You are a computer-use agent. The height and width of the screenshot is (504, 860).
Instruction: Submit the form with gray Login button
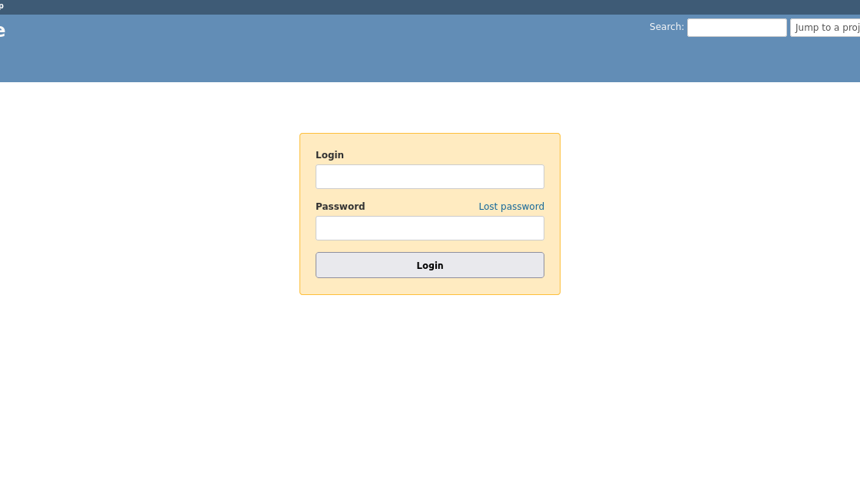coord(429,265)
